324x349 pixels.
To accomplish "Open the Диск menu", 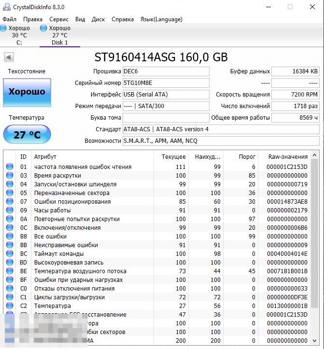I will tap(98, 19).
